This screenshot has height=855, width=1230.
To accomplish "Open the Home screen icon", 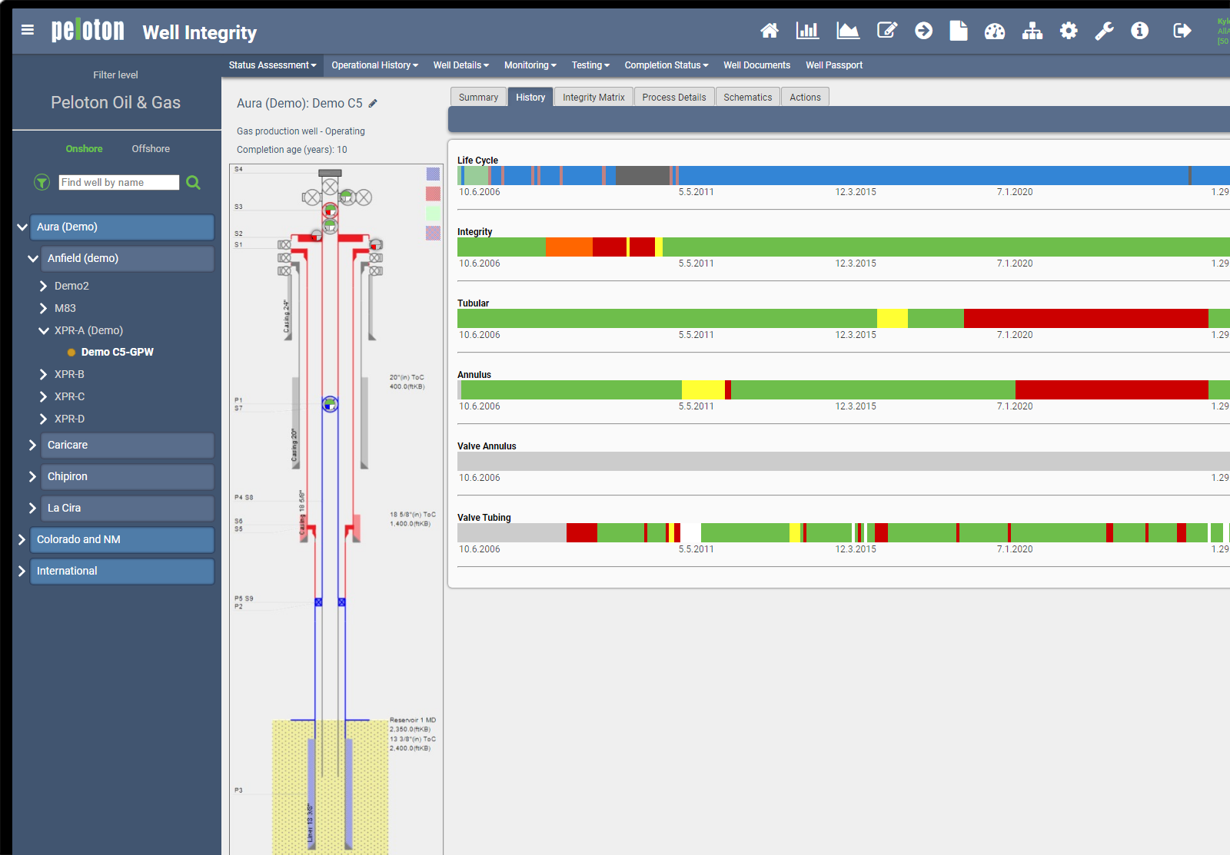I will 770,31.
